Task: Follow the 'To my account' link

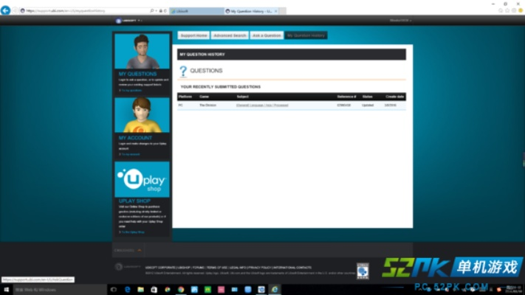Action: tap(130, 154)
